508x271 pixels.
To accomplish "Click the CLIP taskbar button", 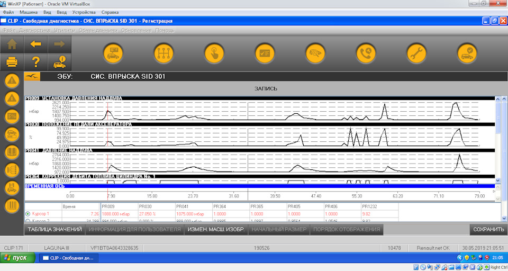I will coord(69,258).
